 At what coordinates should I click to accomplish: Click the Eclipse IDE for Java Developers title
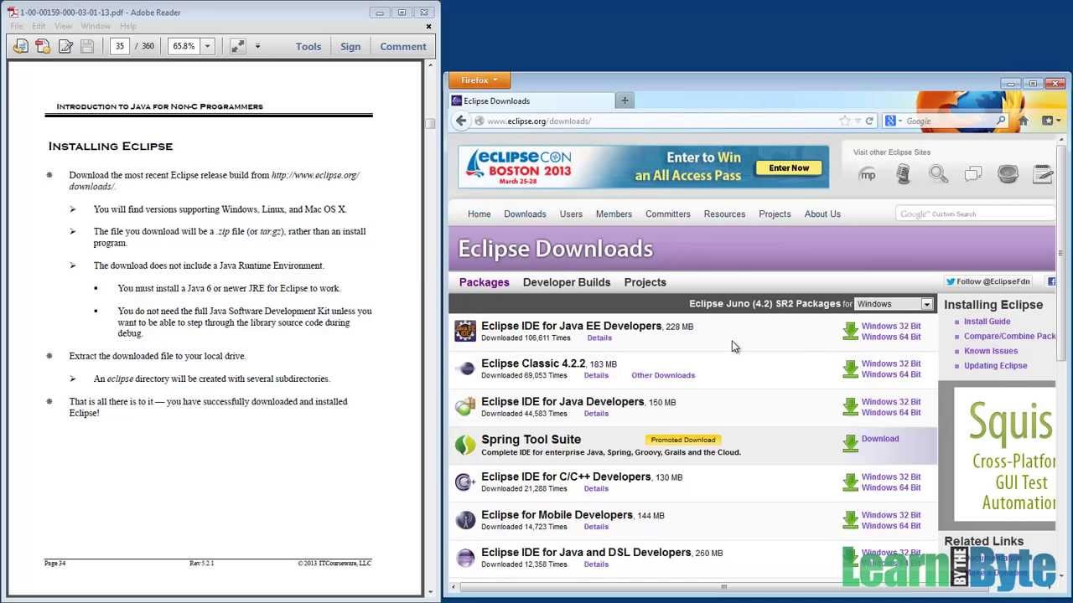pos(562,401)
